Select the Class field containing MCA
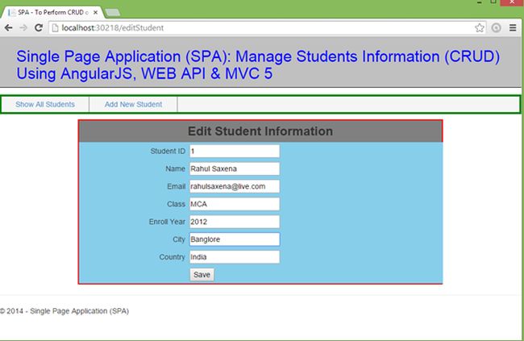This screenshot has height=341, width=524. pyautogui.click(x=235, y=204)
